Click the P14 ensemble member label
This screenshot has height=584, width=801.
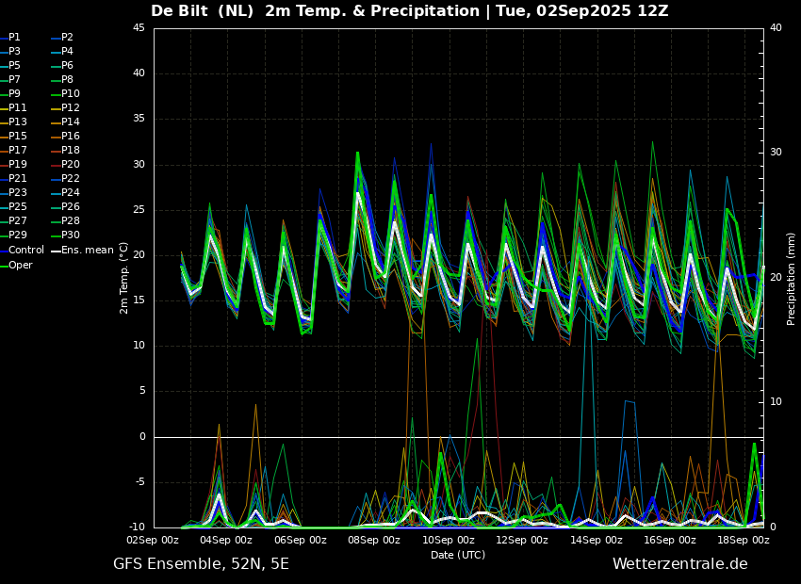click(71, 122)
